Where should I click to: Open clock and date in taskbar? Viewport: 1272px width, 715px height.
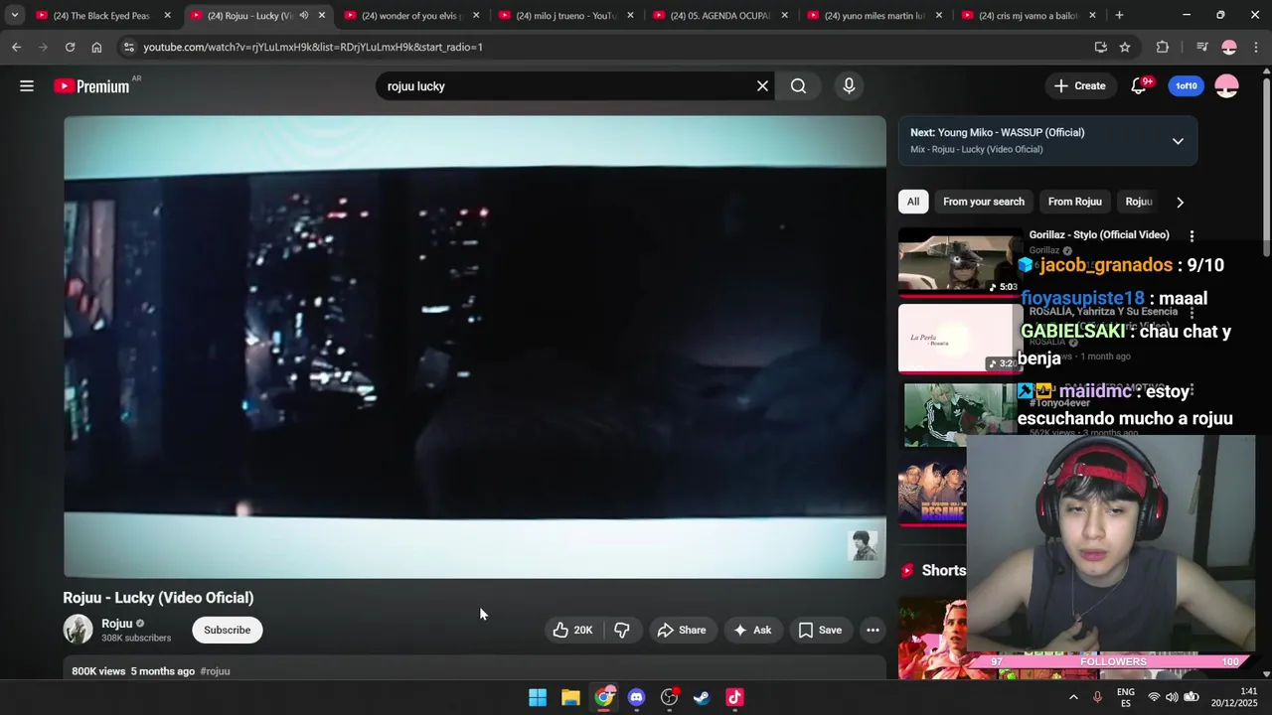click(x=1234, y=697)
